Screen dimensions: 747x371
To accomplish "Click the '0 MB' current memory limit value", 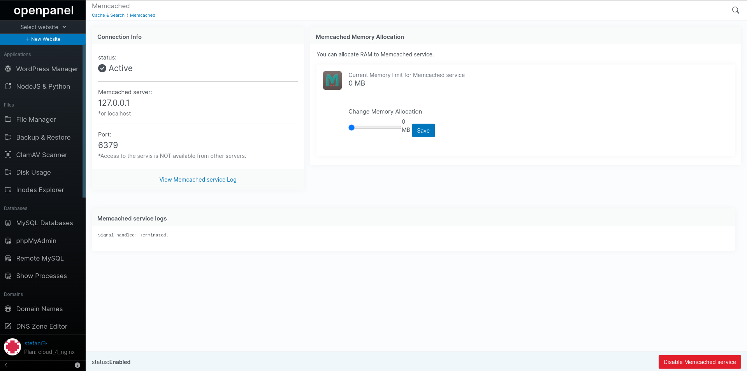I will 357,83.
